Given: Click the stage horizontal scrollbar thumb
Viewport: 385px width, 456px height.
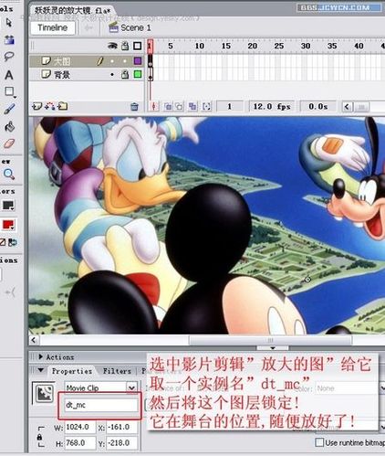Looking at the screenshot, I should click(x=270, y=340).
